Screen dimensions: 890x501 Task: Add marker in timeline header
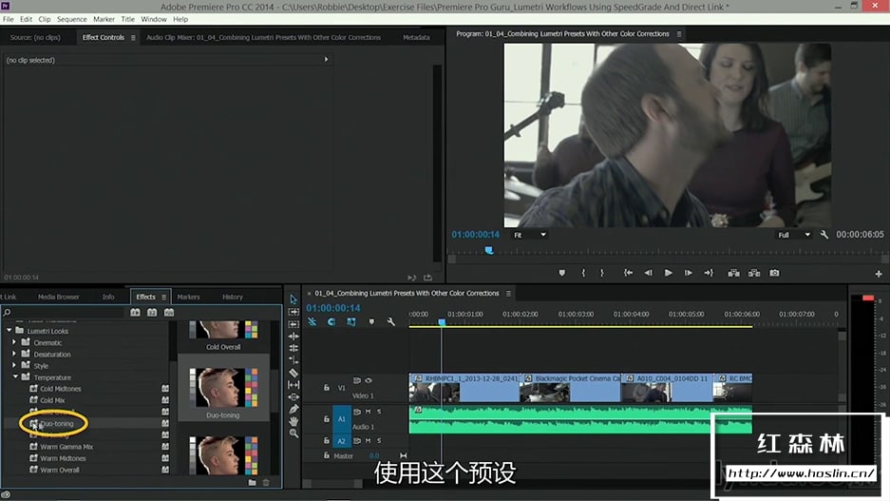point(371,321)
